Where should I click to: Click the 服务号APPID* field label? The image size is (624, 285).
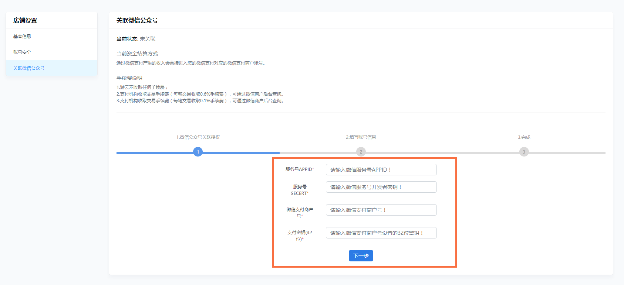pos(300,169)
